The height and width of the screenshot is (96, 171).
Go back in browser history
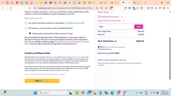tap(3, 8)
